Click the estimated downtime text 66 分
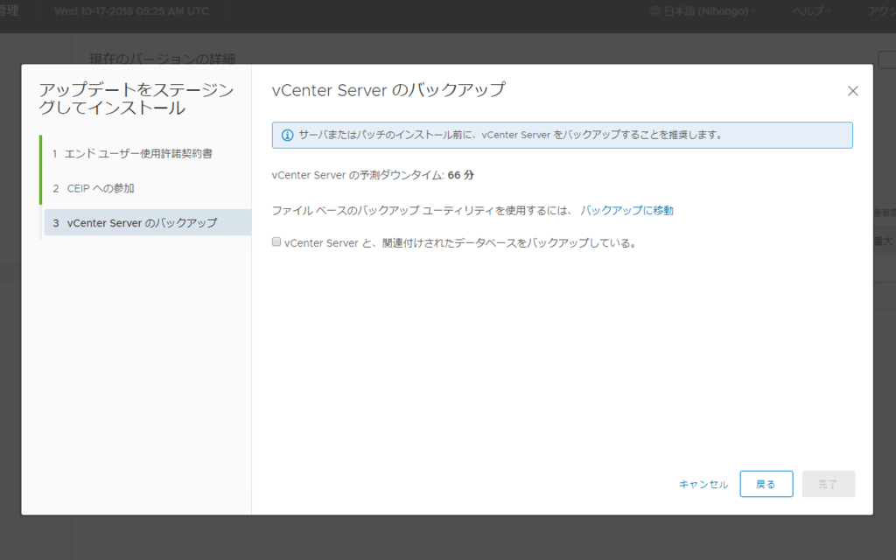The image size is (896, 560). click(460, 175)
